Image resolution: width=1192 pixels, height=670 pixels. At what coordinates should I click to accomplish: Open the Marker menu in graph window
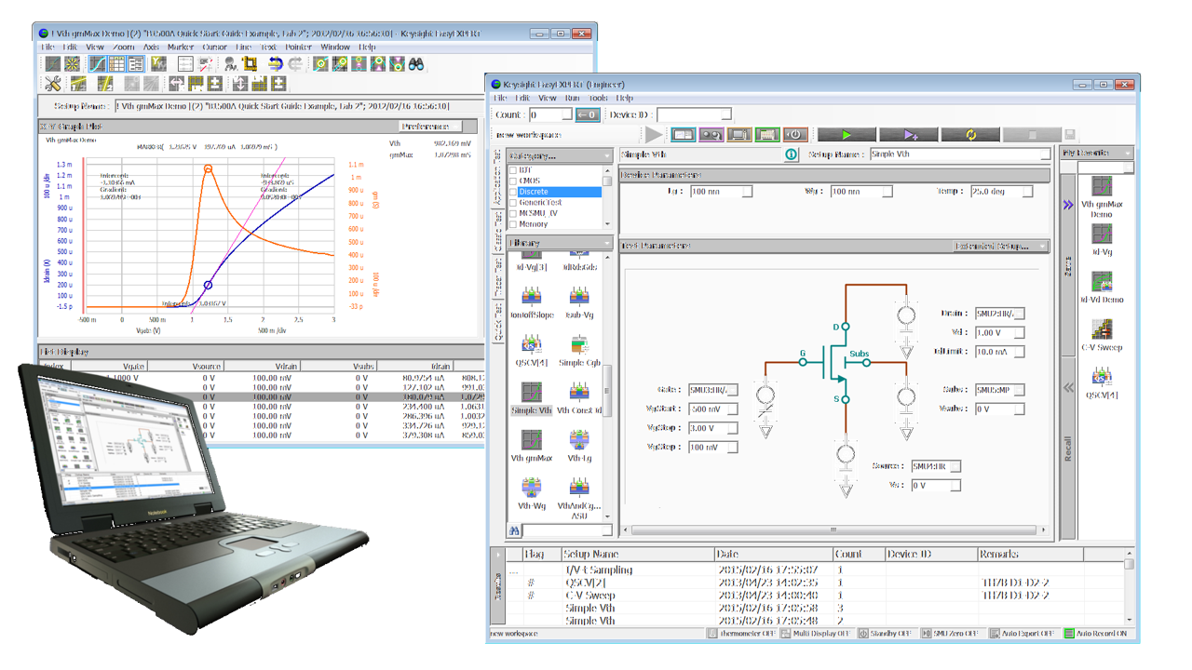[x=181, y=47]
